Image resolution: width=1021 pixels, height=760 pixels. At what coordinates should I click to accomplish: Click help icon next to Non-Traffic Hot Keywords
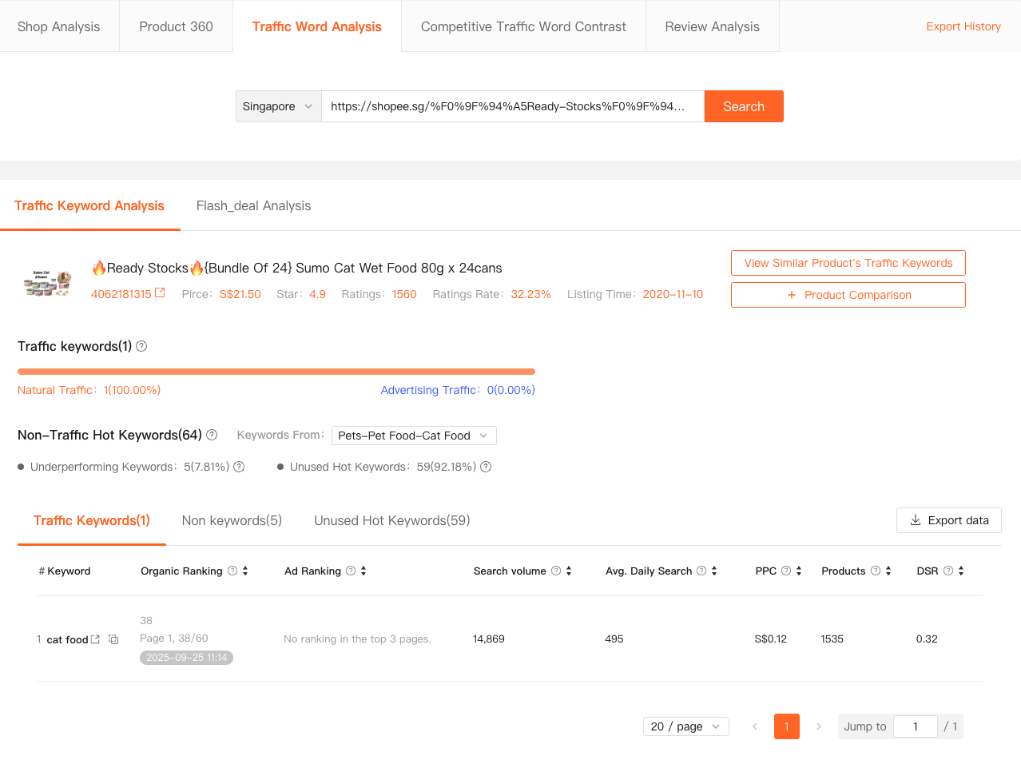(x=212, y=435)
